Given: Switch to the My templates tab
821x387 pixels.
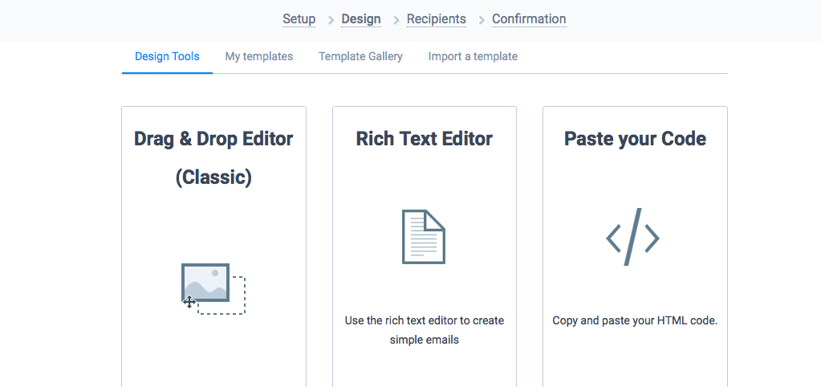Looking at the screenshot, I should (x=259, y=56).
